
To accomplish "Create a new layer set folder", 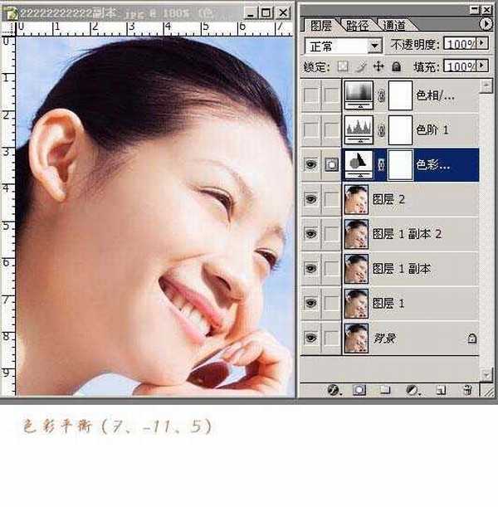I will [384, 390].
